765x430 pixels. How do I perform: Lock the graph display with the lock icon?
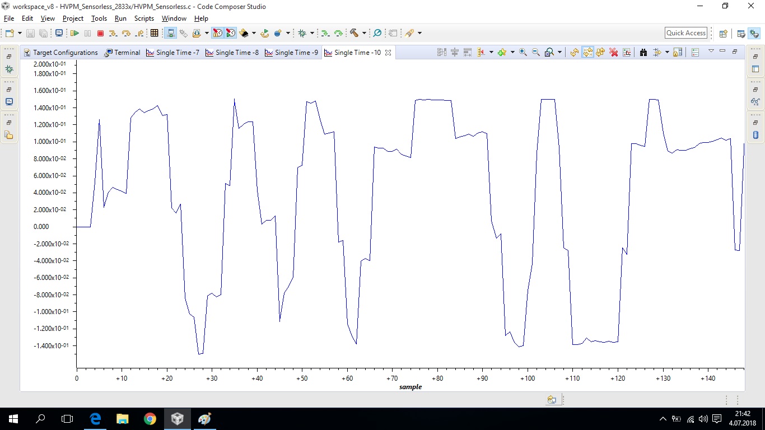pos(677,52)
